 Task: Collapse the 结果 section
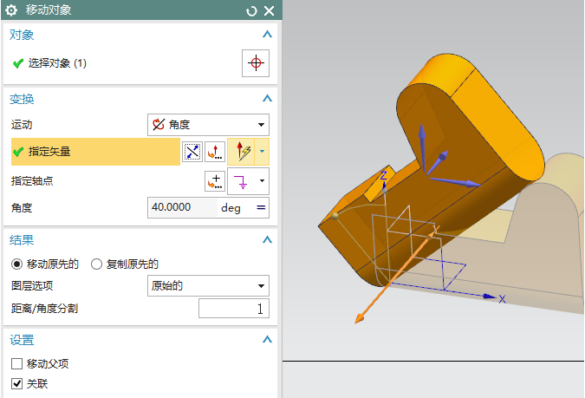point(267,240)
